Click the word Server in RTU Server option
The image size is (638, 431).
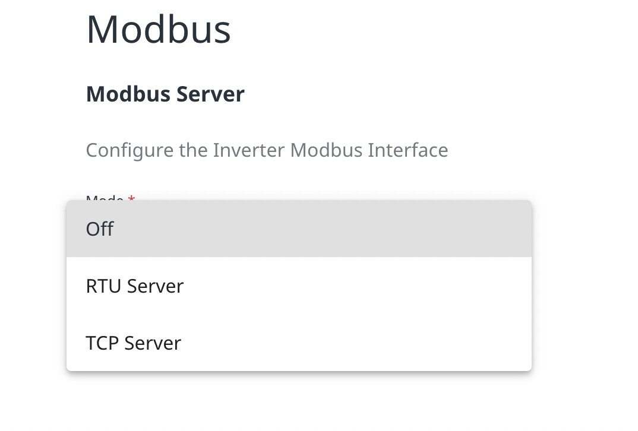click(x=155, y=286)
